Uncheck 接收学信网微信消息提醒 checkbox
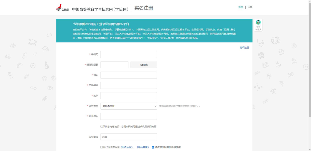This screenshot has height=151, width=311. coord(153,148)
